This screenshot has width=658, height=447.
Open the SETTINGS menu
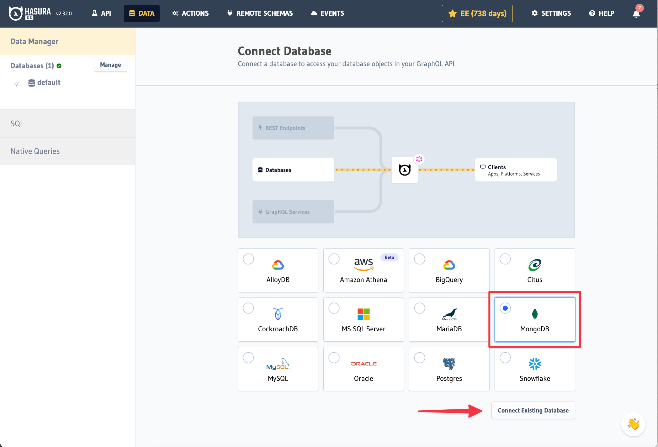[551, 13]
